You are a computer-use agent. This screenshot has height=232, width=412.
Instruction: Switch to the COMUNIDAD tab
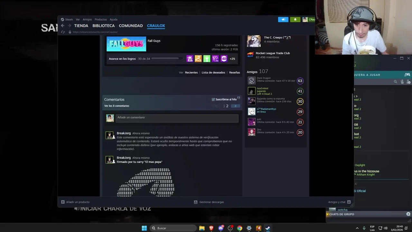[x=131, y=26]
